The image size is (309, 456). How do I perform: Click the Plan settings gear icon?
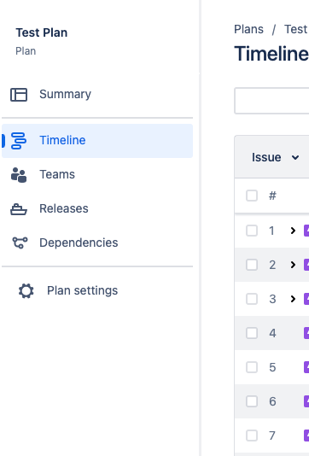[x=26, y=290]
